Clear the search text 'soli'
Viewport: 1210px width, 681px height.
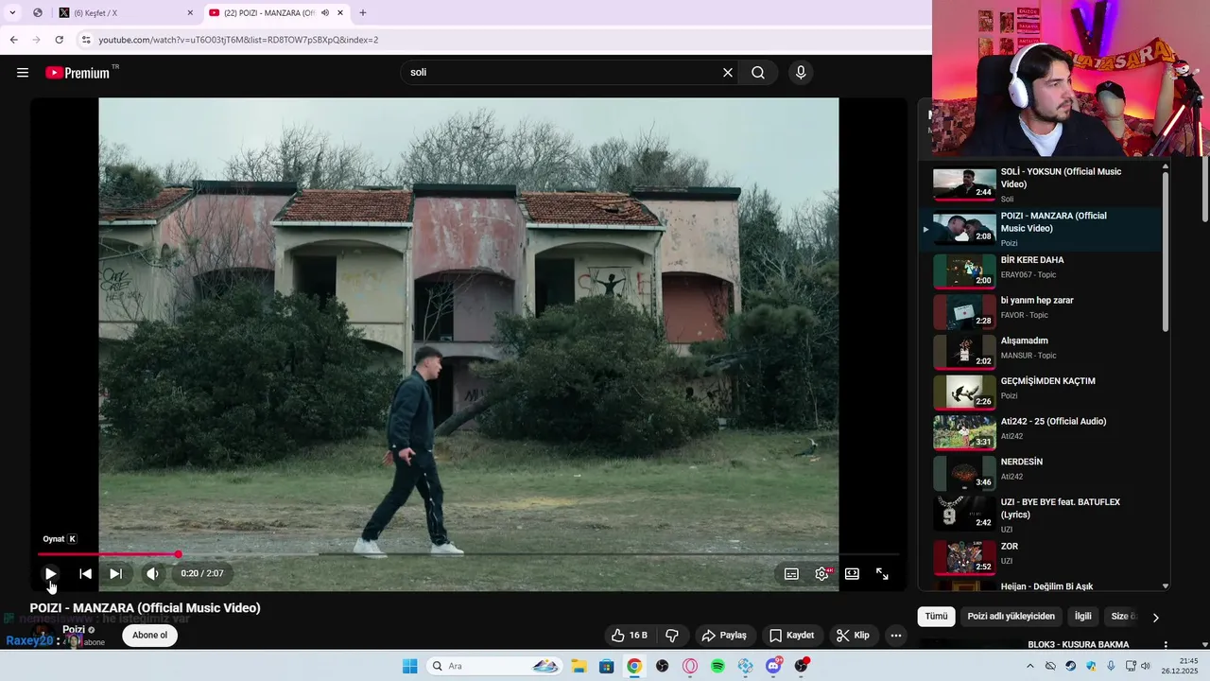728,73
